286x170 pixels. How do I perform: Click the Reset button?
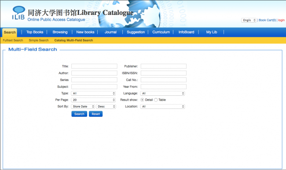pos(96,114)
